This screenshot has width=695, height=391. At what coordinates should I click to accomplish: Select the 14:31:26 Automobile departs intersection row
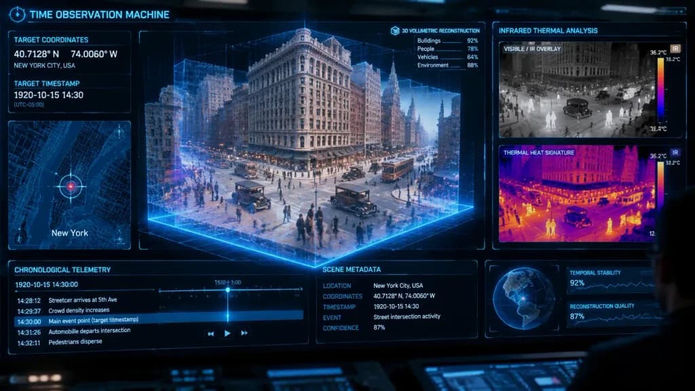(x=73, y=331)
